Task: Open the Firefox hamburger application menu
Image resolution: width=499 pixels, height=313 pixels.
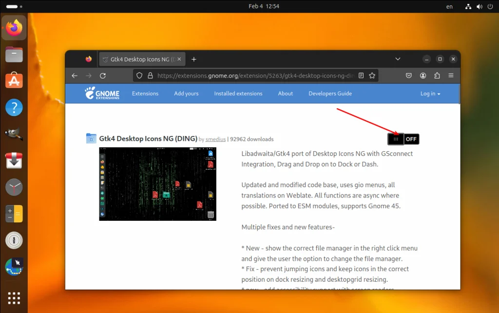Action: click(x=451, y=76)
